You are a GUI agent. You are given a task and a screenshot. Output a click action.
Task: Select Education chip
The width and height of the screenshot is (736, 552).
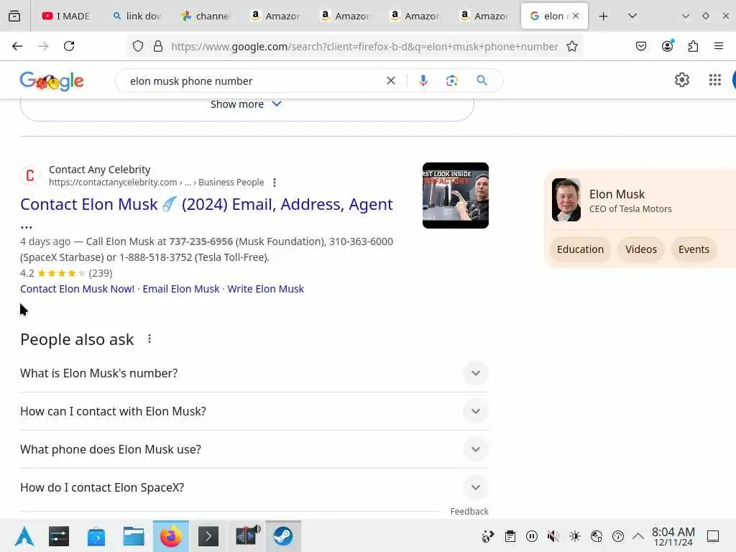(x=580, y=249)
